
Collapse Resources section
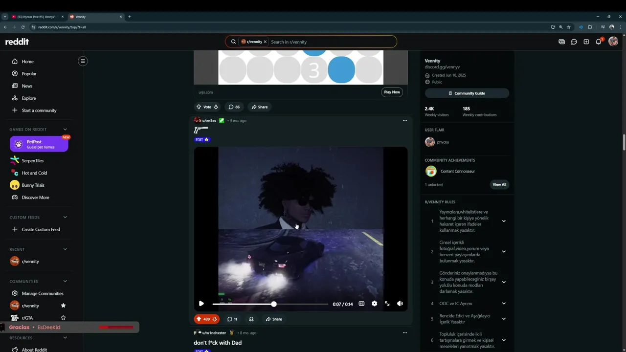tap(65, 338)
